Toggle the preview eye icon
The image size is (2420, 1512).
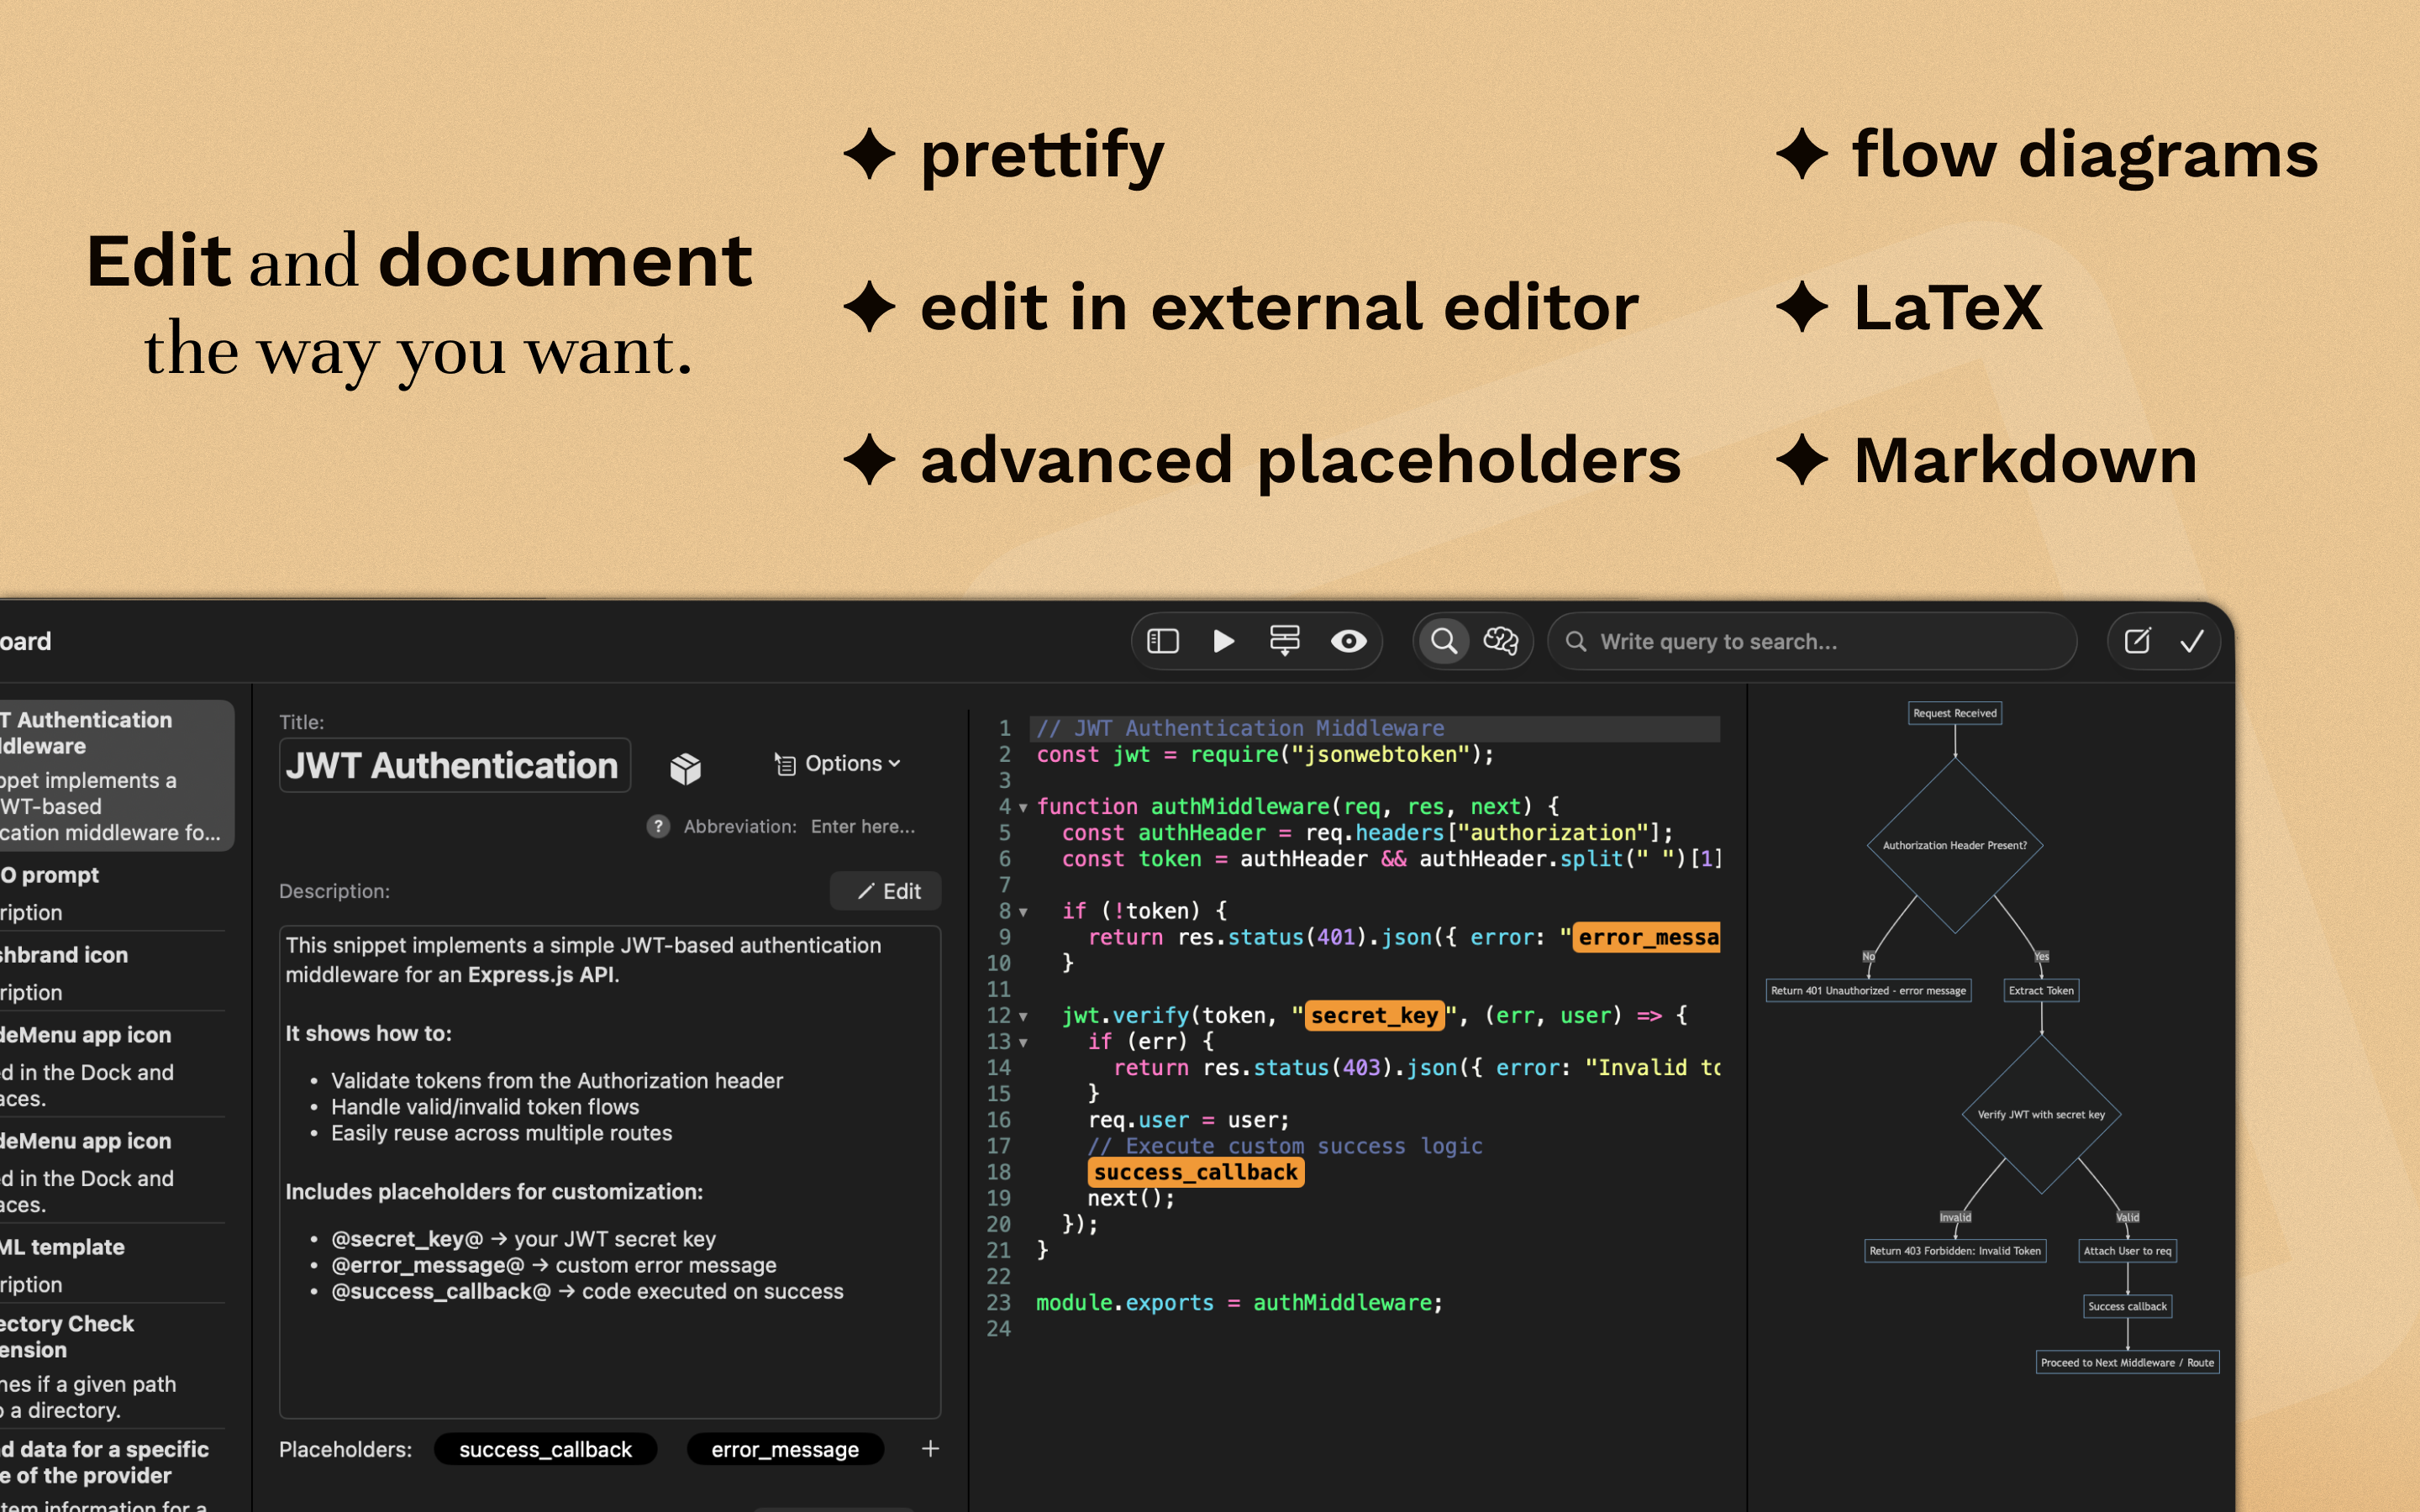(x=1349, y=641)
